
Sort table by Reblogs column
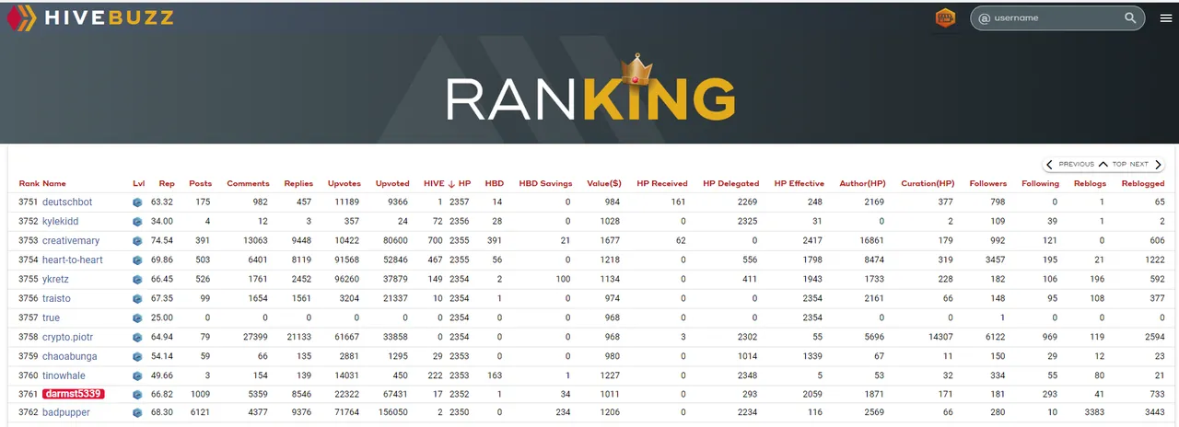click(x=1089, y=183)
